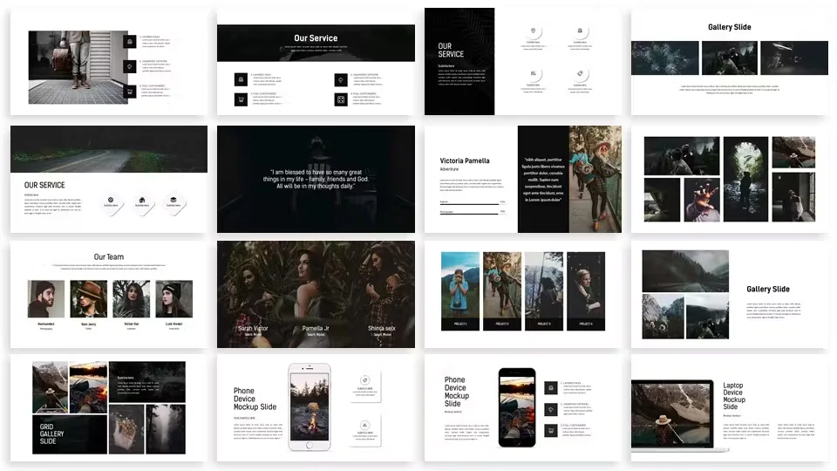This screenshot has width=837, height=471.
Task: Open the foggy forest photo in the grid gallery slide
Action: (166, 429)
